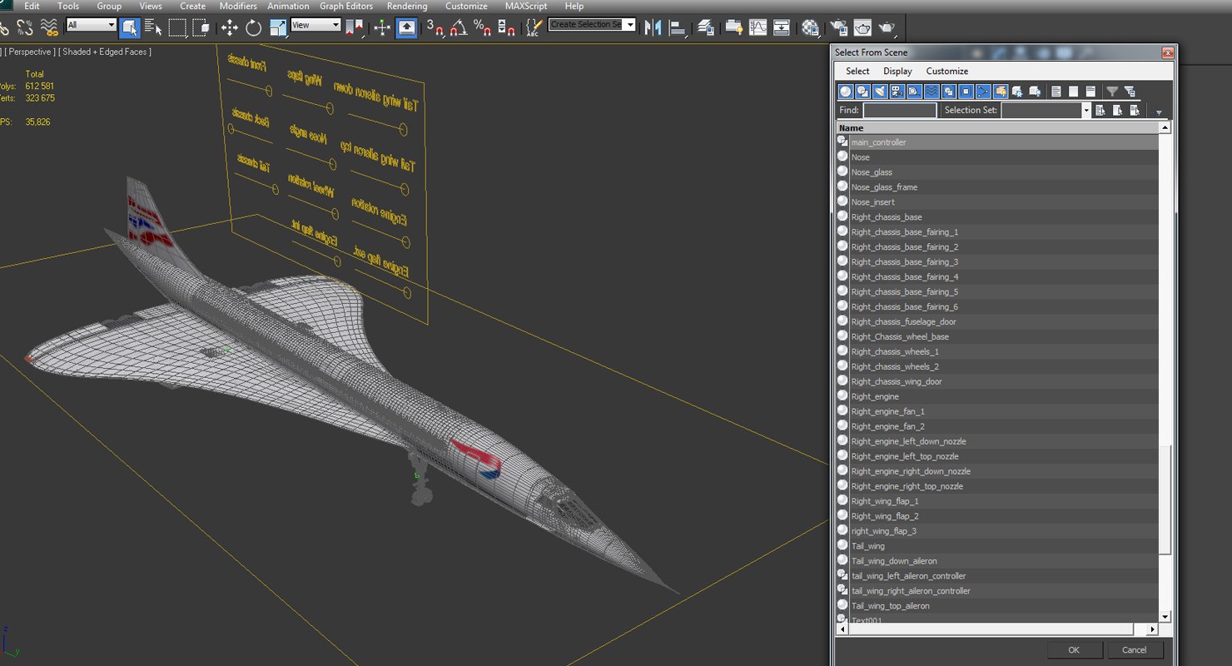Toggle Display Space Warps filter in dialog
The image size is (1232, 666).
[x=931, y=92]
